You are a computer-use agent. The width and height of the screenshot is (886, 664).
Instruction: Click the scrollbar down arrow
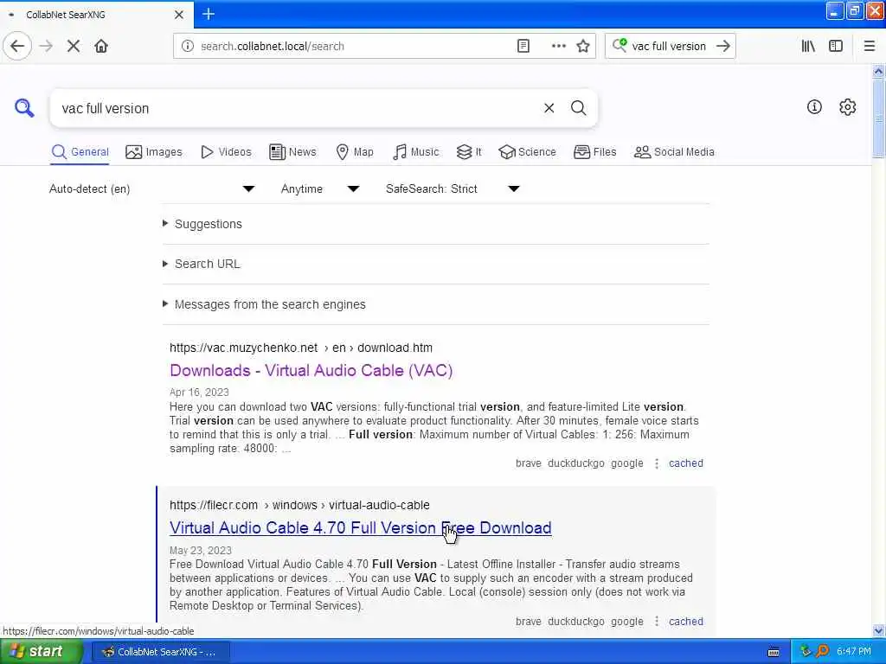pyautogui.click(x=878, y=630)
